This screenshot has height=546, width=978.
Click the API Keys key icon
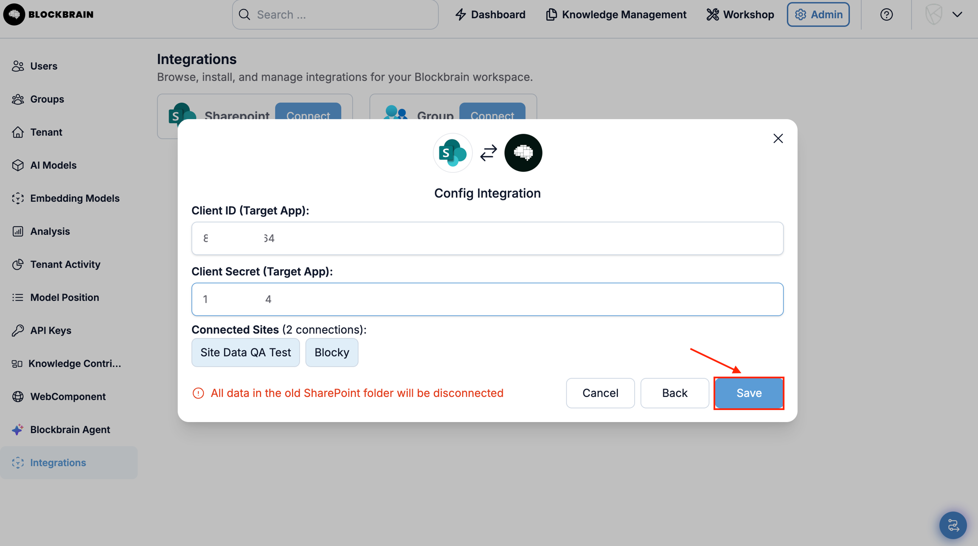(x=18, y=330)
